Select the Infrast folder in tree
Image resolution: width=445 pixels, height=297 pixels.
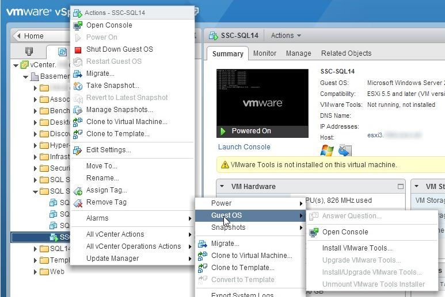pyautogui.click(x=55, y=157)
